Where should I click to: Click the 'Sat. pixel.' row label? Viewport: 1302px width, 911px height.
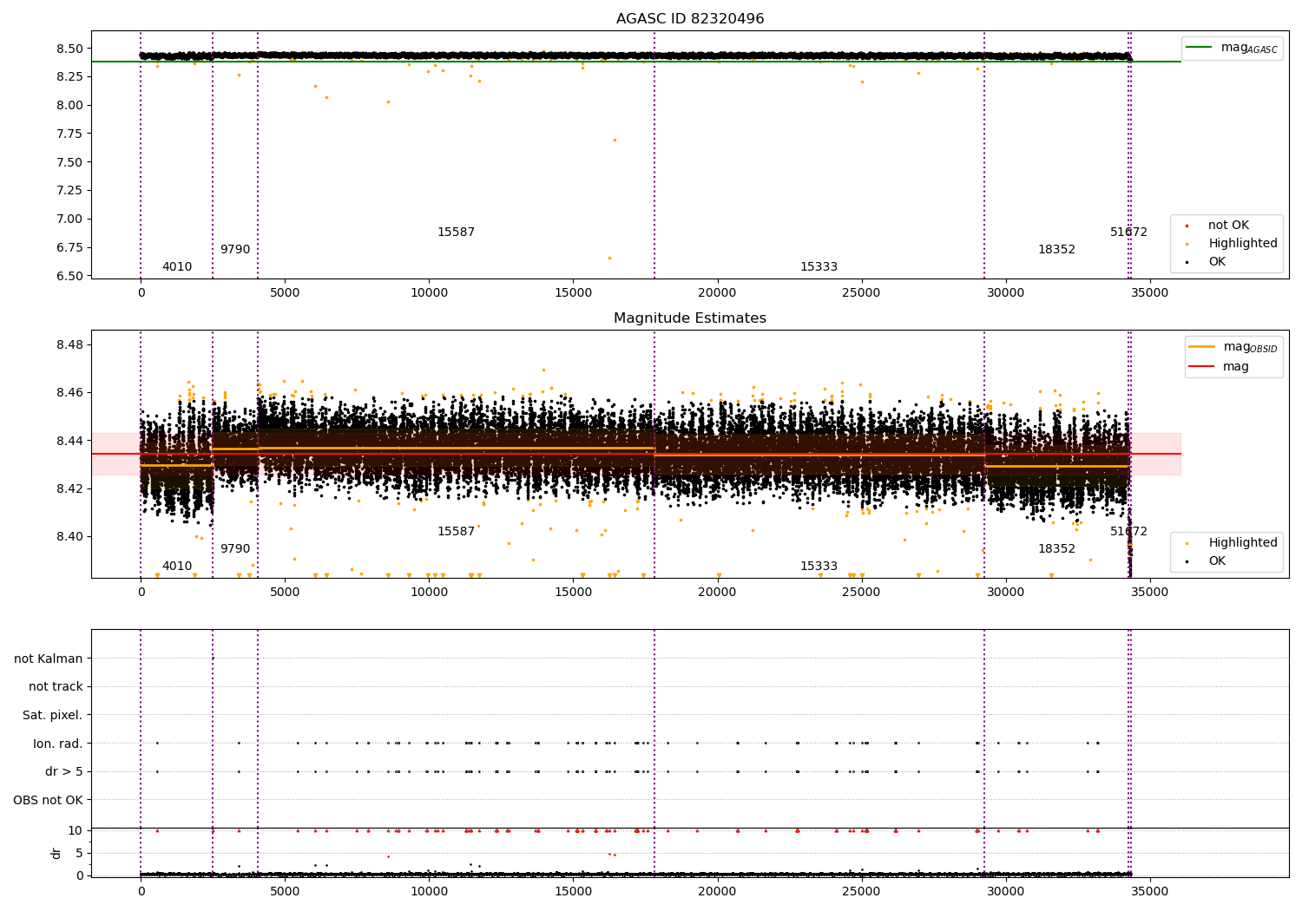point(53,715)
